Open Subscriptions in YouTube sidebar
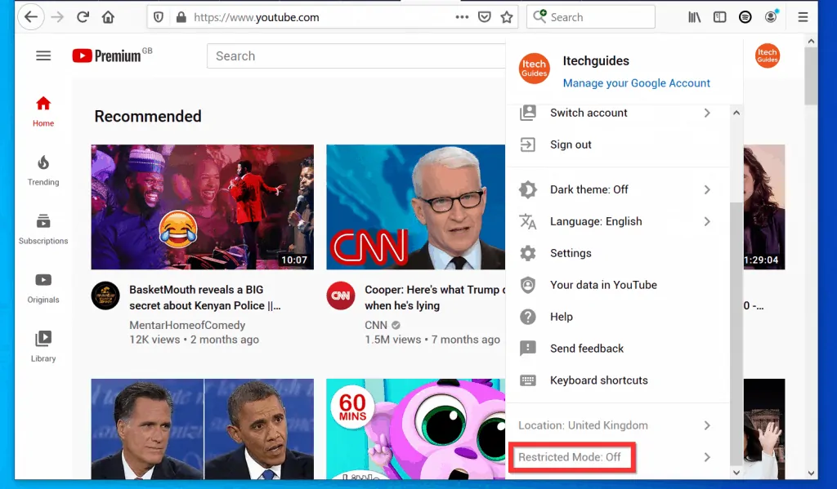Image resolution: width=837 pixels, height=489 pixels. click(x=43, y=229)
